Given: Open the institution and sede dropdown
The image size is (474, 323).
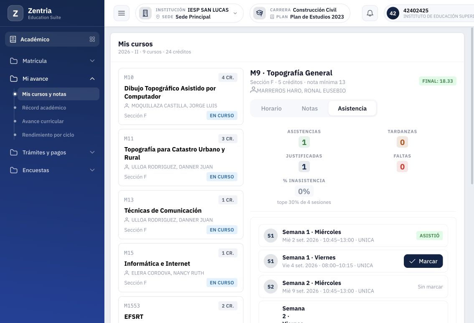Looking at the screenshot, I should coord(190,13).
